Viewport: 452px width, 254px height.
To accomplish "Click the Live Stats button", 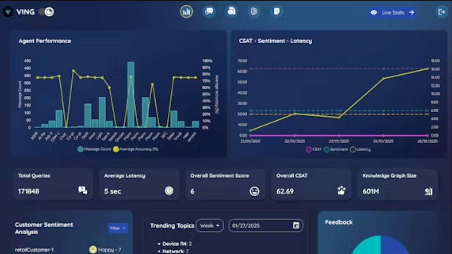I will pyautogui.click(x=392, y=13).
